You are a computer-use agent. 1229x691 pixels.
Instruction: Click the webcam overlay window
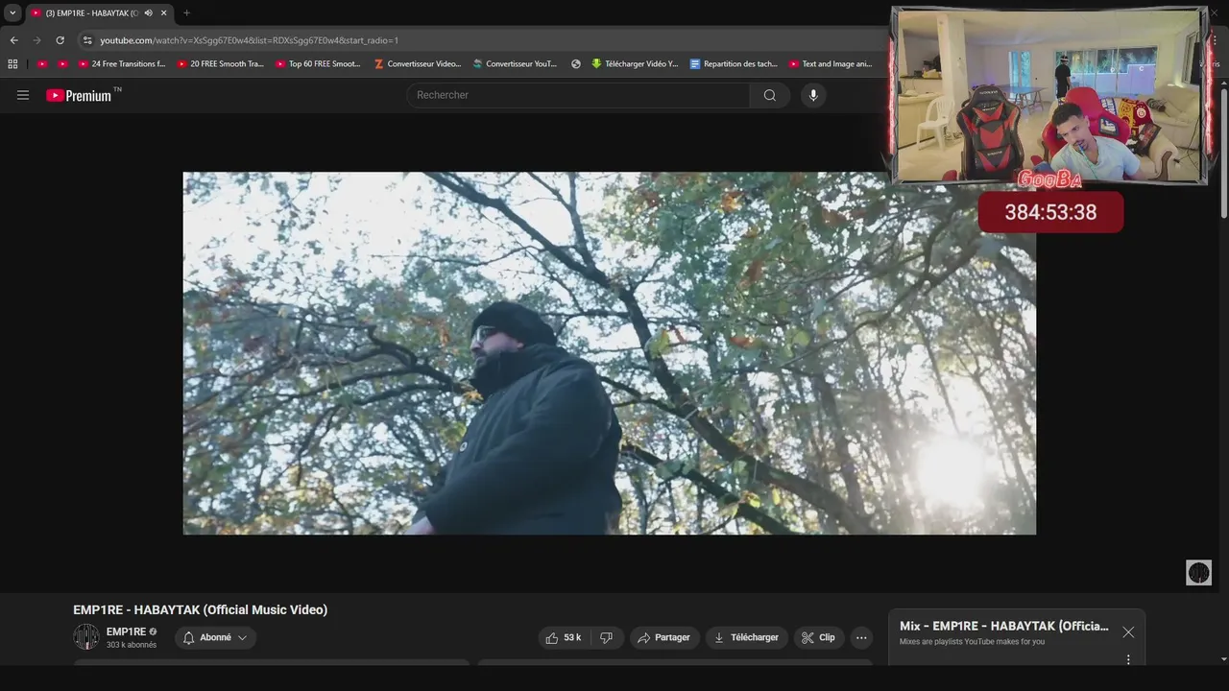[x=1049, y=95]
